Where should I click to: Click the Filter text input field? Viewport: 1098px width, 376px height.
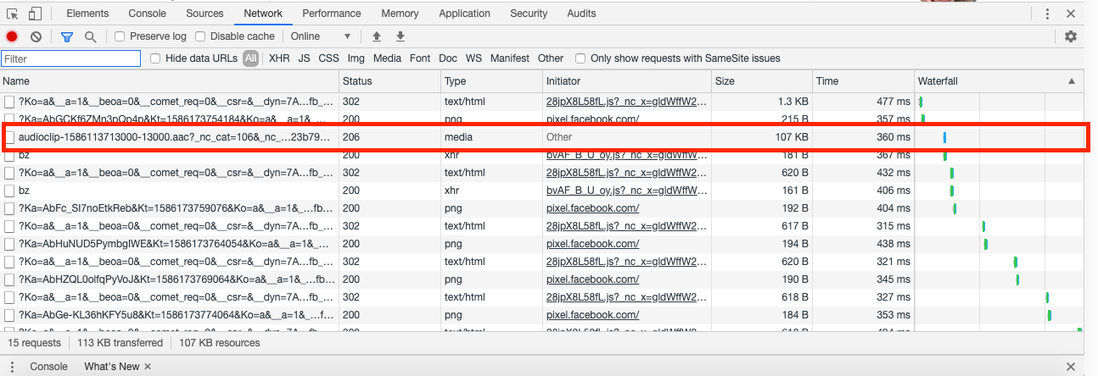coord(71,58)
